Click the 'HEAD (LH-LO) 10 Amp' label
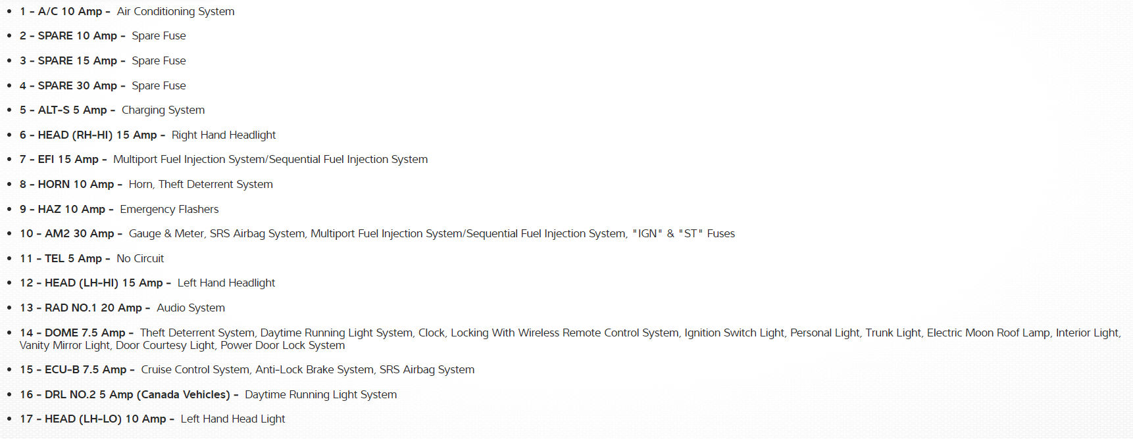 (x=105, y=419)
